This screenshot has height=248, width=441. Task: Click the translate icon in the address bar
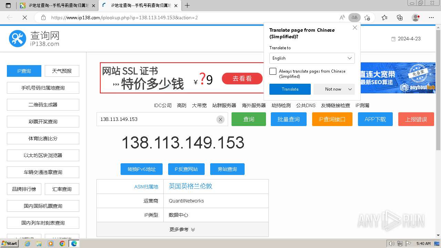(354, 18)
